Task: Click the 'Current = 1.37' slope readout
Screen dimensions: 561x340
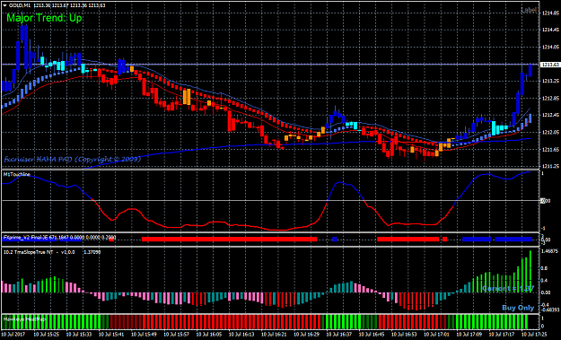Action: click(508, 289)
